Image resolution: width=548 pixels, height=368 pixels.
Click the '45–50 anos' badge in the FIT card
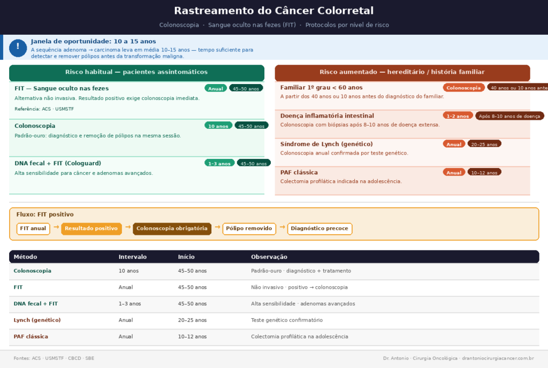pyautogui.click(x=246, y=88)
